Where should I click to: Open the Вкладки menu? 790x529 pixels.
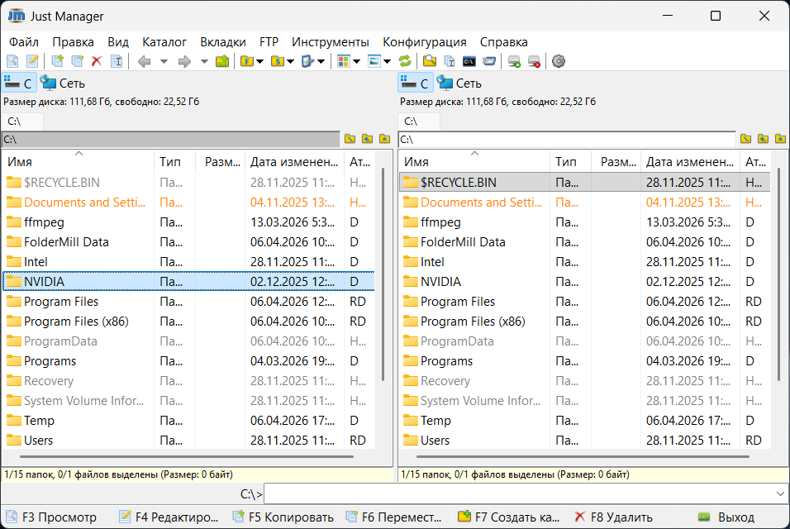pos(222,42)
